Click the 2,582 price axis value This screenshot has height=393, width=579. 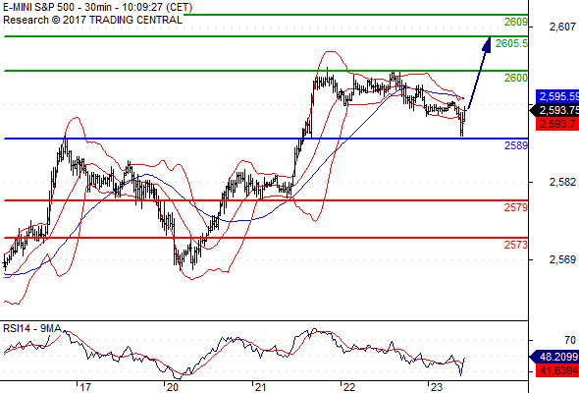click(562, 182)
